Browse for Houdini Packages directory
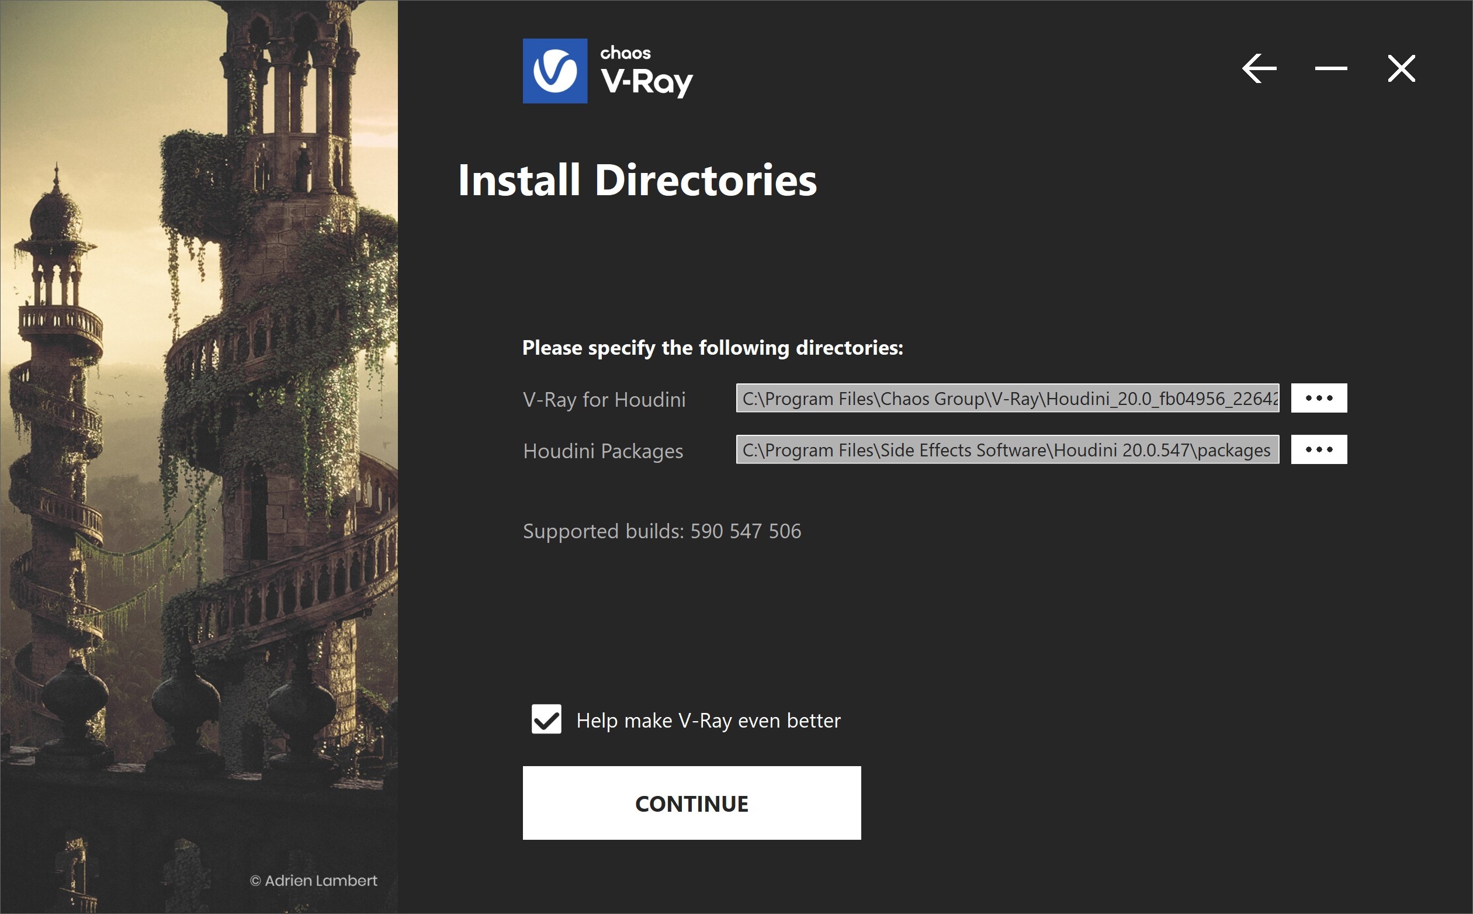 click(x=1319, y=449)
